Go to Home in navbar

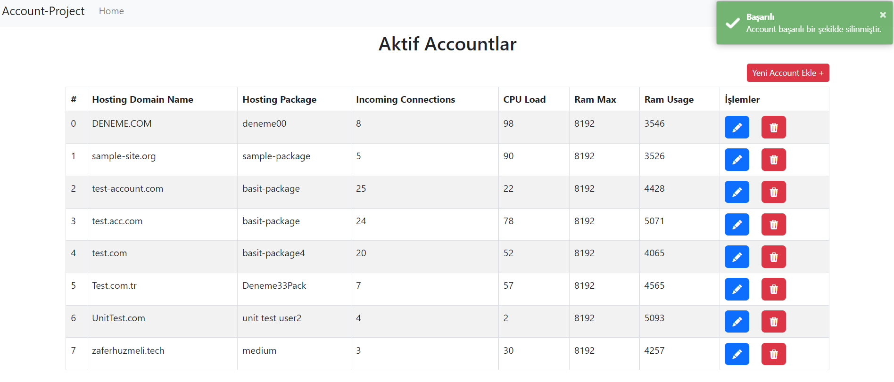[x=111, y=11]
